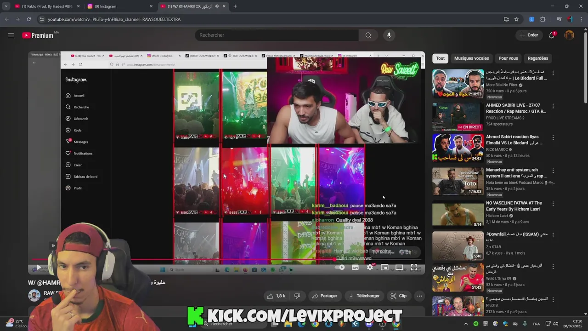
Task: Open more actions ellipsis under video
Action: [419, 296]
